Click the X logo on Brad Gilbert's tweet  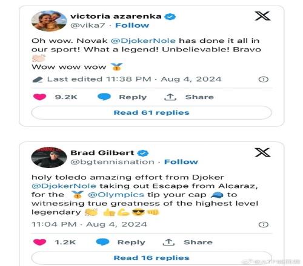(262, 152)
